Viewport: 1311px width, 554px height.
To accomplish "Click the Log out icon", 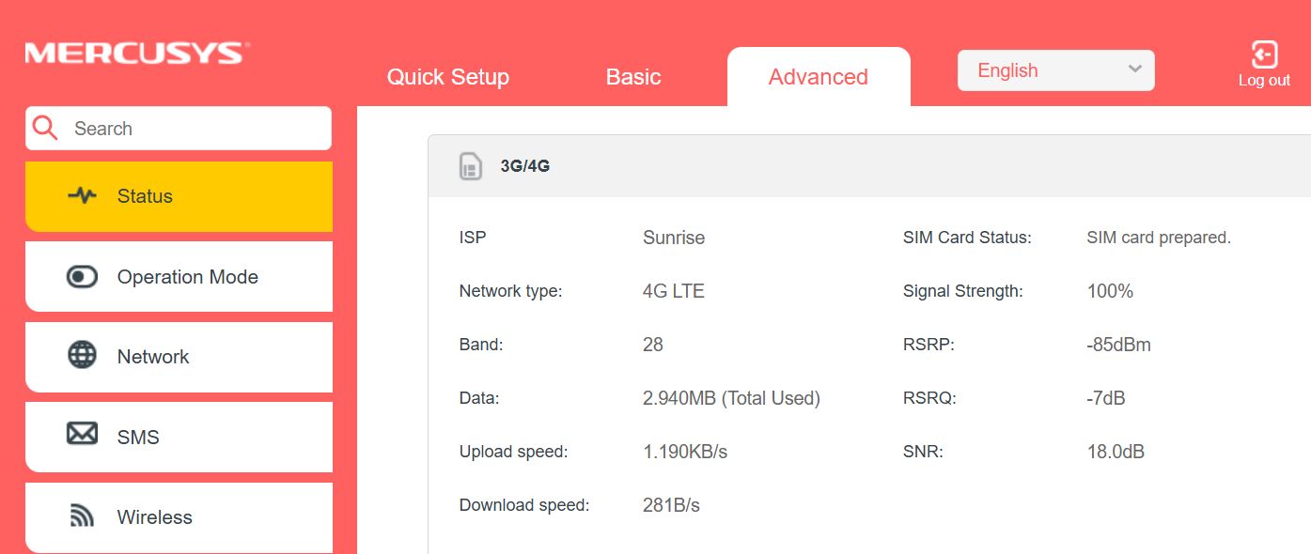I will click(1264, 54).
